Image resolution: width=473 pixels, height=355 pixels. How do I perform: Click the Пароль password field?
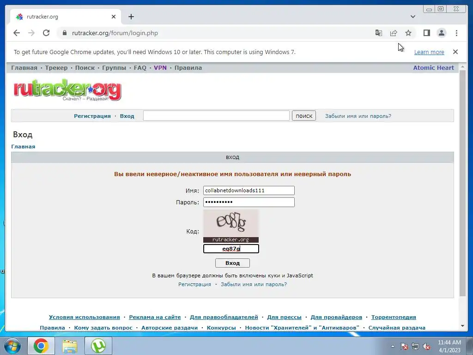click(249, 202)
